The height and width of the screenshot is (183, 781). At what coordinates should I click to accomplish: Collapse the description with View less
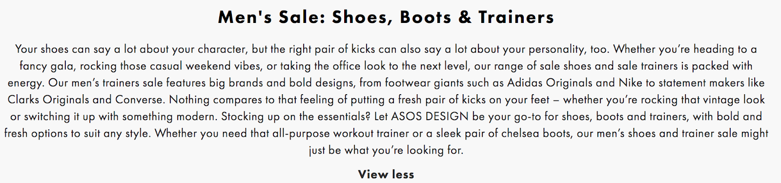pos(386,174)
